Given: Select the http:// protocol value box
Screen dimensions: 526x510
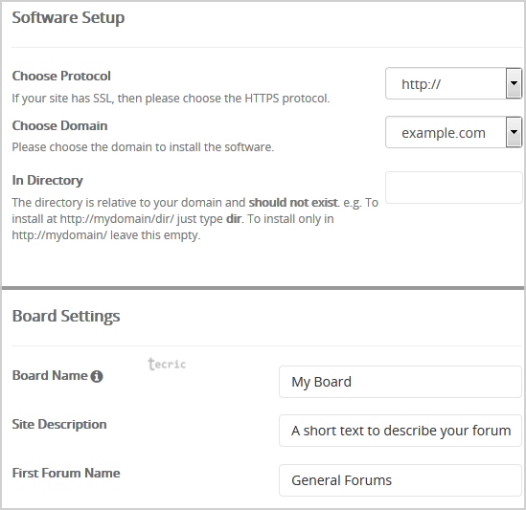Looking at the screenshot, I should 453,83.
